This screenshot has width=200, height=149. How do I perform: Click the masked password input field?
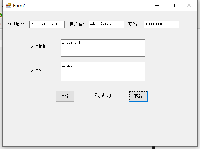(x=162, y=24)
